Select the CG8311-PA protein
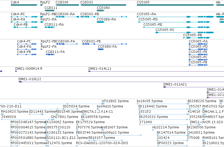224x147 pixels. coord(50,55)
